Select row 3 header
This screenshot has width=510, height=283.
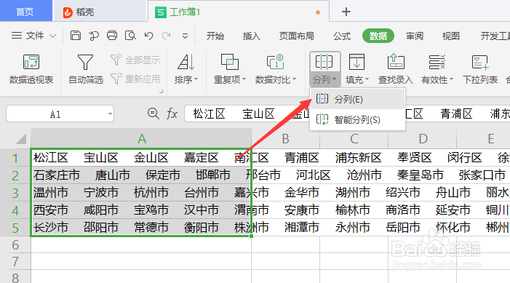tap(15, 194)
